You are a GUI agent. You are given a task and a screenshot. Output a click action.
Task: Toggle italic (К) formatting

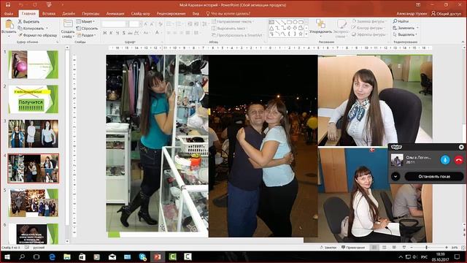tap(111, 33)
